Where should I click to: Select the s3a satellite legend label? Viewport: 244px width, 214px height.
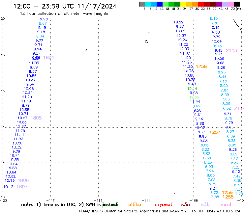[185, 204]
